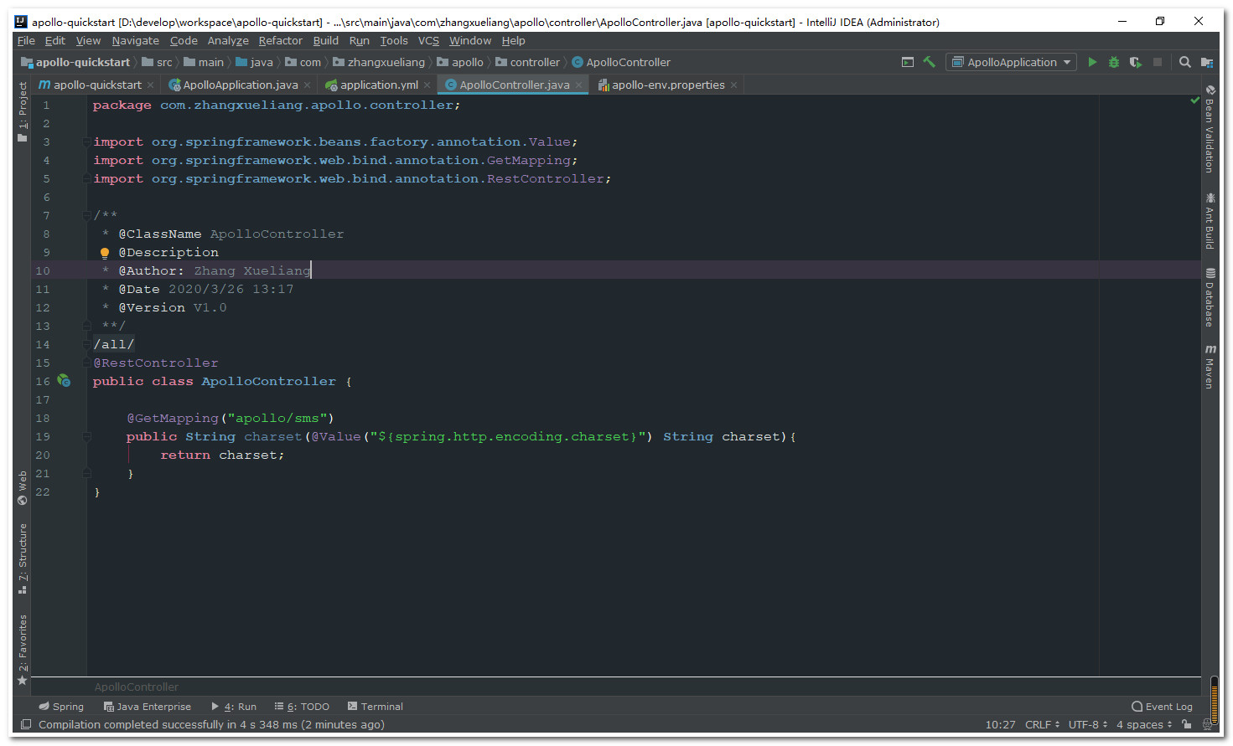Open the Java Enterprise tool window
The image size is (1233, 746).
tap(148, 707)
